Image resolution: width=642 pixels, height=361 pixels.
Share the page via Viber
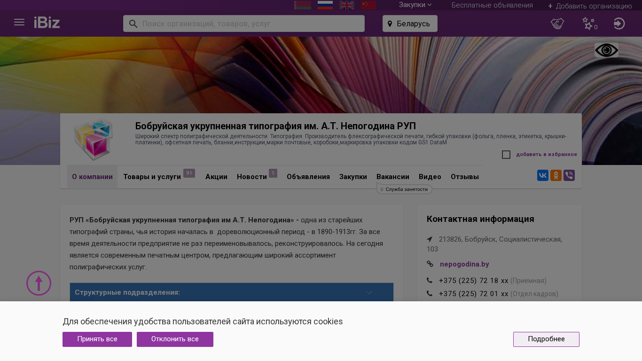569,175
